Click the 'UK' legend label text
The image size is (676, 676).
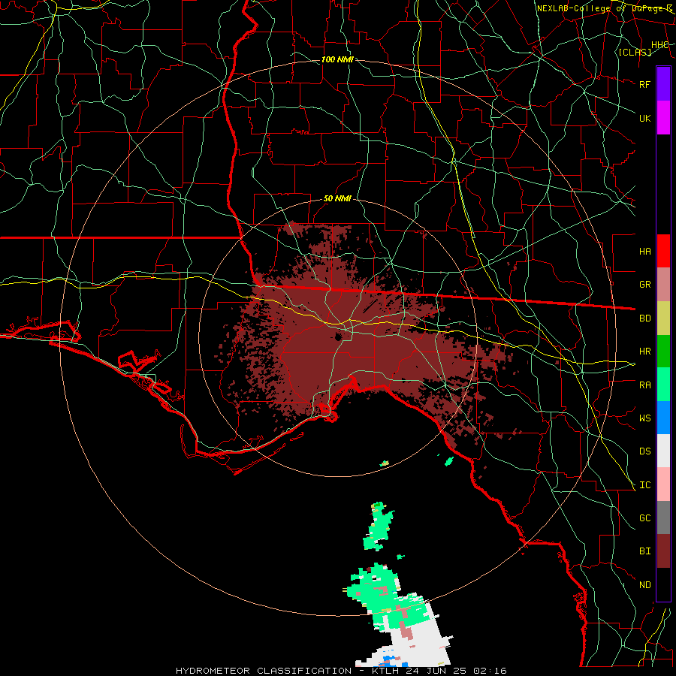coord(644,118)
